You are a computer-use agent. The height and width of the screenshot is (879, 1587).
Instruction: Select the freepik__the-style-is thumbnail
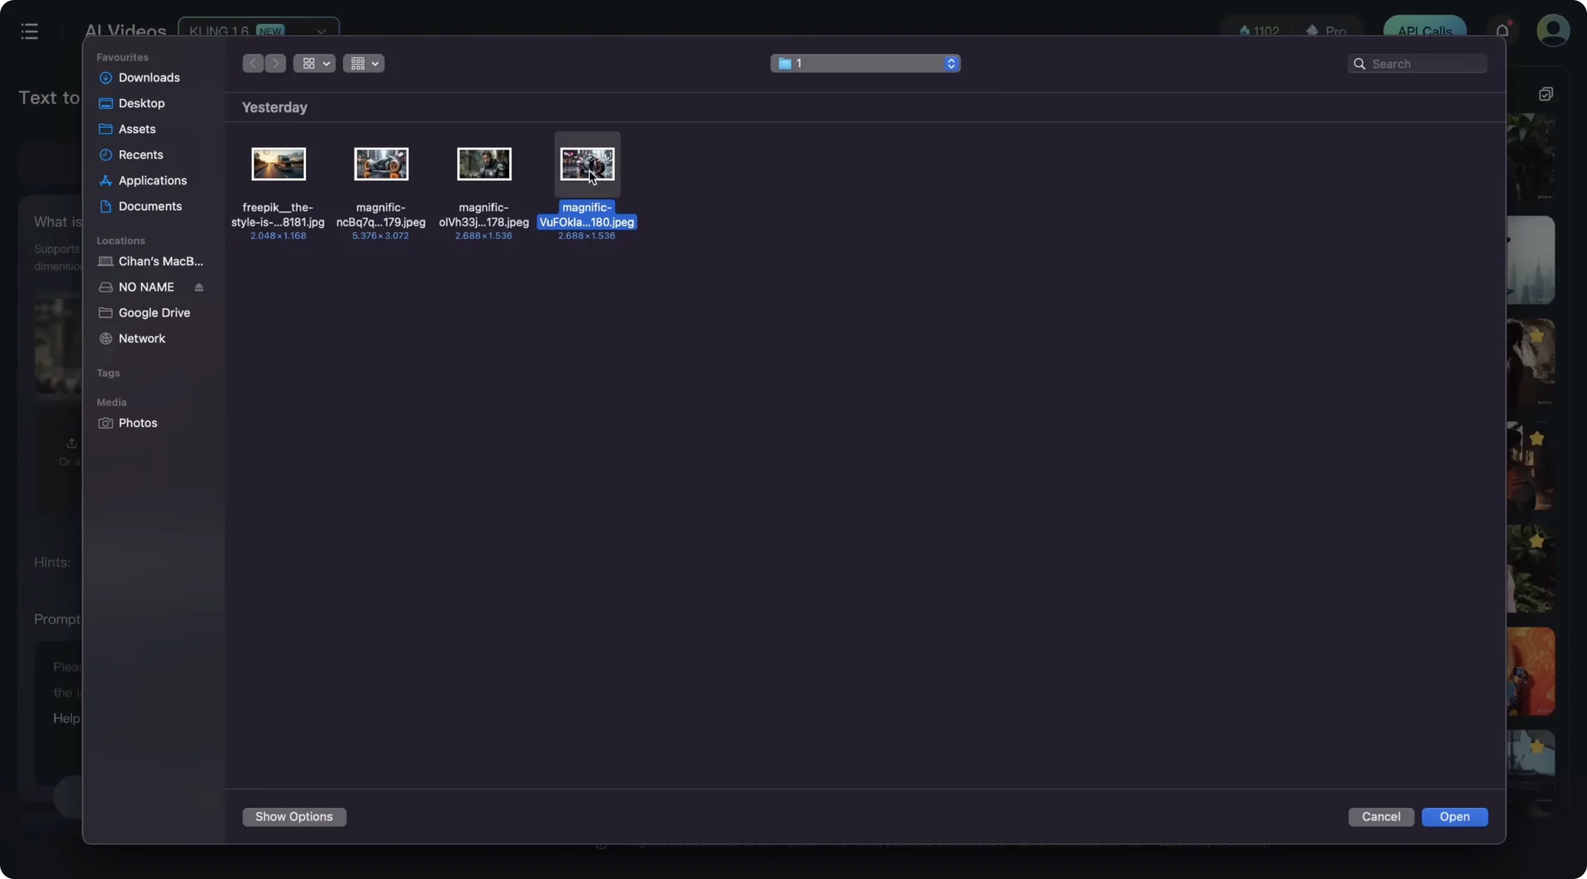click(278, 164)
